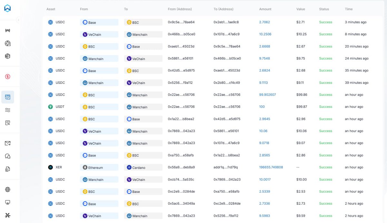The height and width of the screenshot is (223, 387).
Task: Open the chat bubble sidebar icon
Action: tap(8, 156)
